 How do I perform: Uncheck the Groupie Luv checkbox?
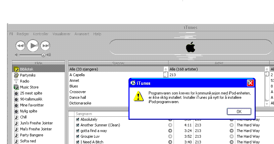77,136
